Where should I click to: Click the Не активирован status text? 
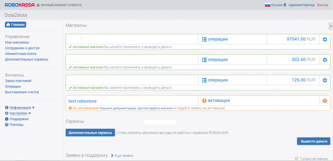point(86,108)
